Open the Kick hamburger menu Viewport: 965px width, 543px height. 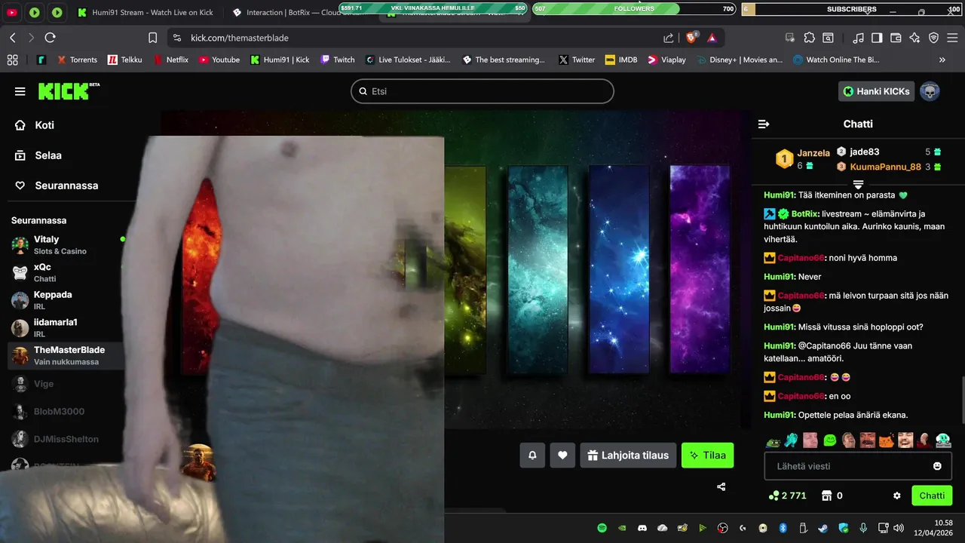[x=20, y=91]
